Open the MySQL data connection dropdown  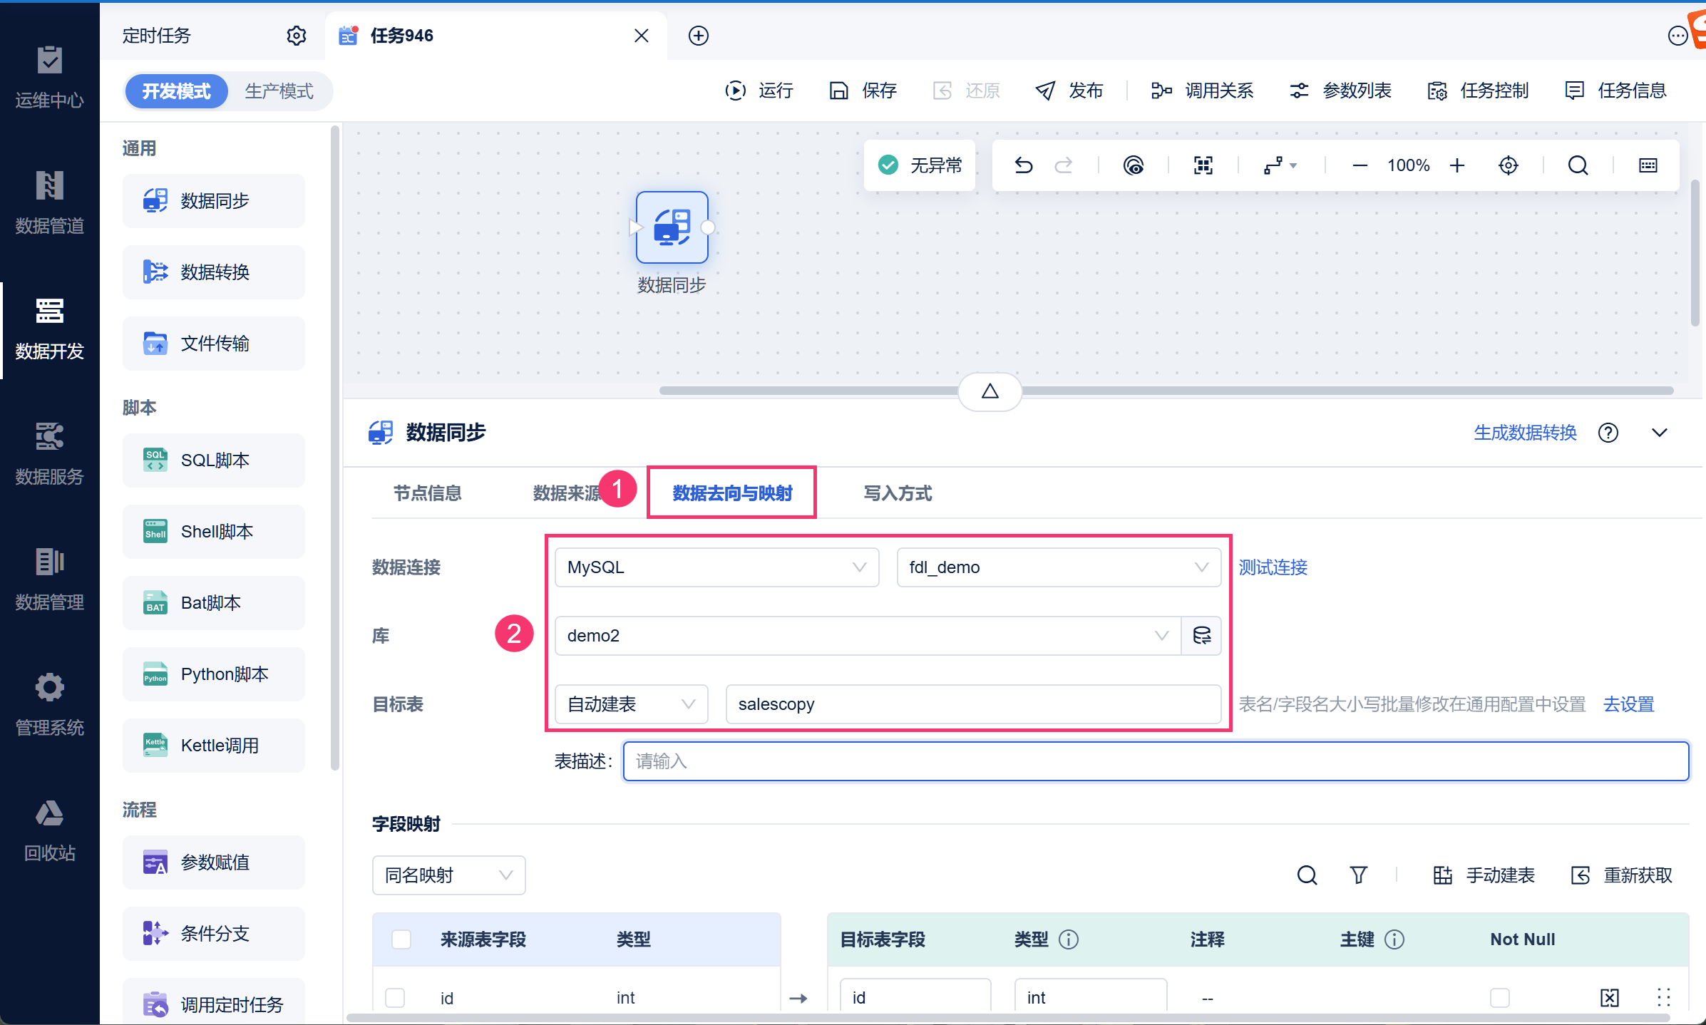tap(716, 567)
